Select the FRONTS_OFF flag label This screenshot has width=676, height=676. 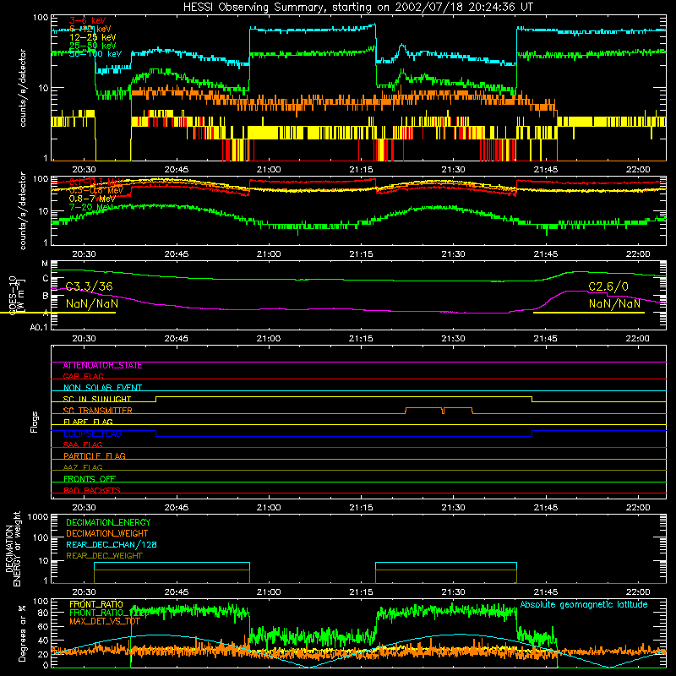90,479
